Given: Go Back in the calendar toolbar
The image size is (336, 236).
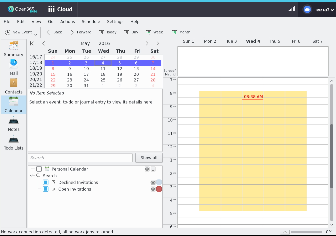Looking at the screenshot, I should tap(54, 32).
